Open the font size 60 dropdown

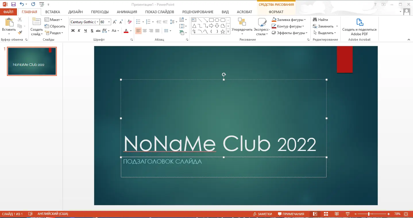click(109, 22)
